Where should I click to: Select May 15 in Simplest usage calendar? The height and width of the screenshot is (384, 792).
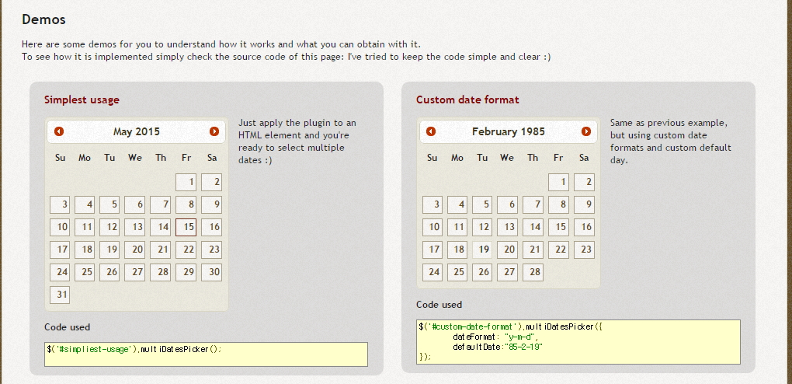(x=186, y=227)
